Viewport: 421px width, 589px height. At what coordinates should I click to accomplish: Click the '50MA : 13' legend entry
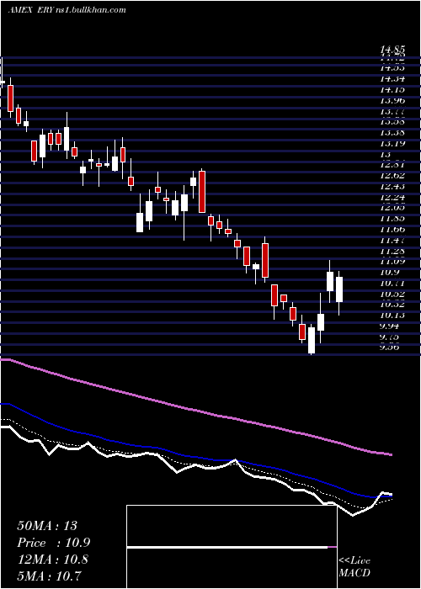click(47, 526)
